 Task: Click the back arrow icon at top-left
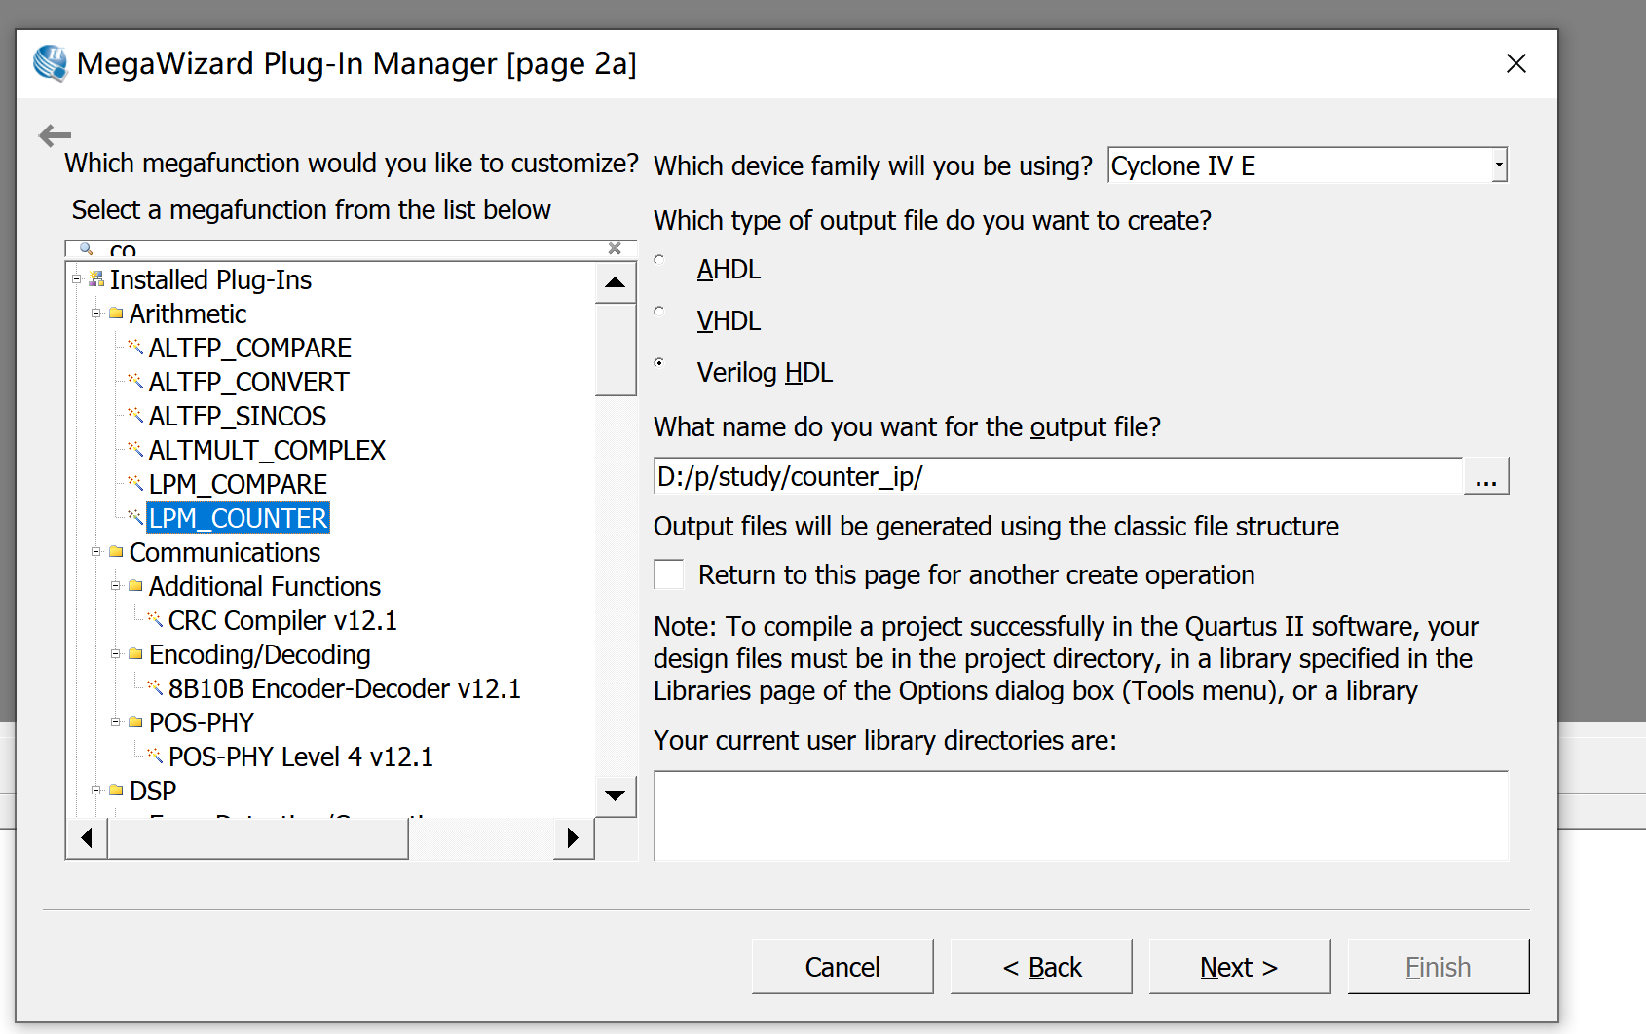(x=55, y=135)
